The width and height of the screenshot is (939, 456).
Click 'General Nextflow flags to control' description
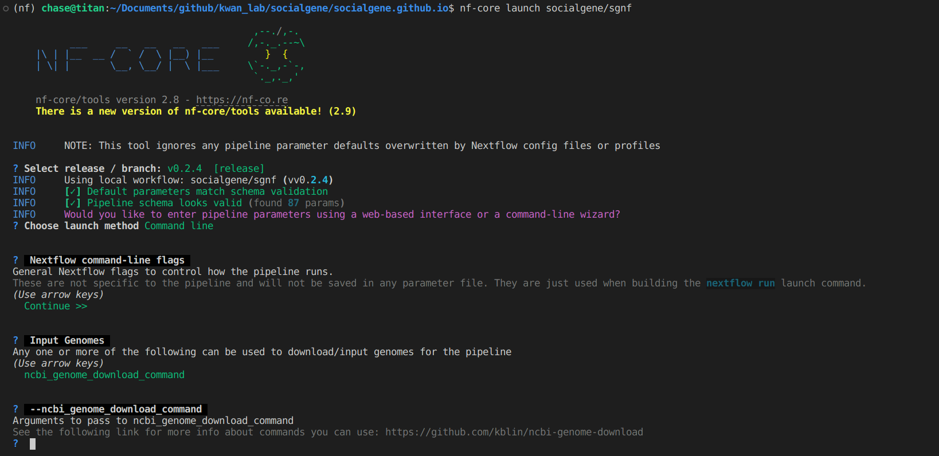(x=173, y=272)
